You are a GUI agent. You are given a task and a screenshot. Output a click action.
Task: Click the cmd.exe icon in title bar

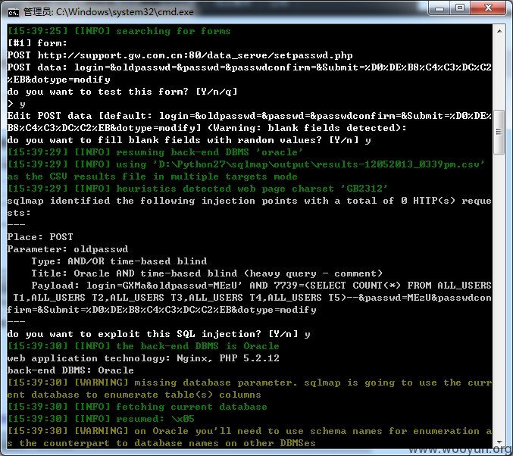(x=14, y=12)
